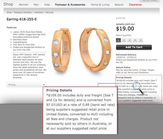This screenshot has width=163, height=139.
Task: Open the Rosegold Jewellery breadcrumb link
Action: click(x=23, y=12)
